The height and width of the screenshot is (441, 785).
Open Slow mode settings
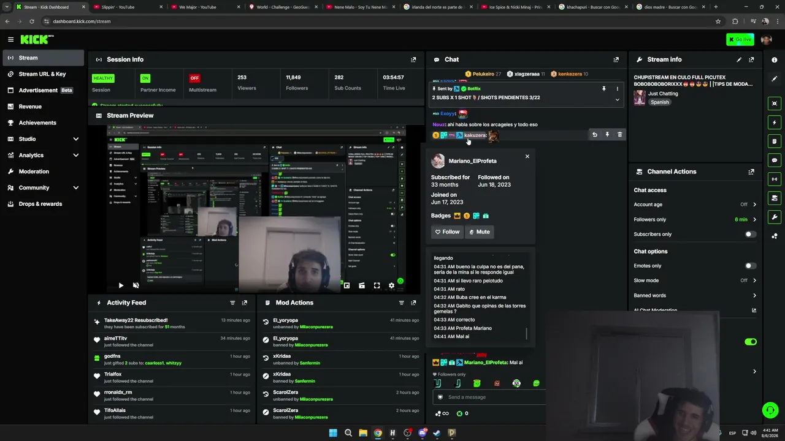695,281
